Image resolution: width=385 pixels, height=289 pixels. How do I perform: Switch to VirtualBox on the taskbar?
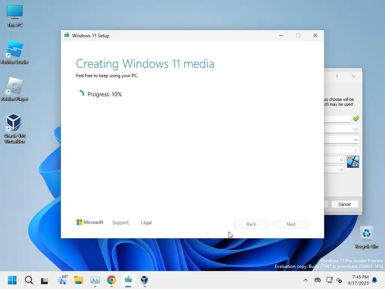coord(144,280)
